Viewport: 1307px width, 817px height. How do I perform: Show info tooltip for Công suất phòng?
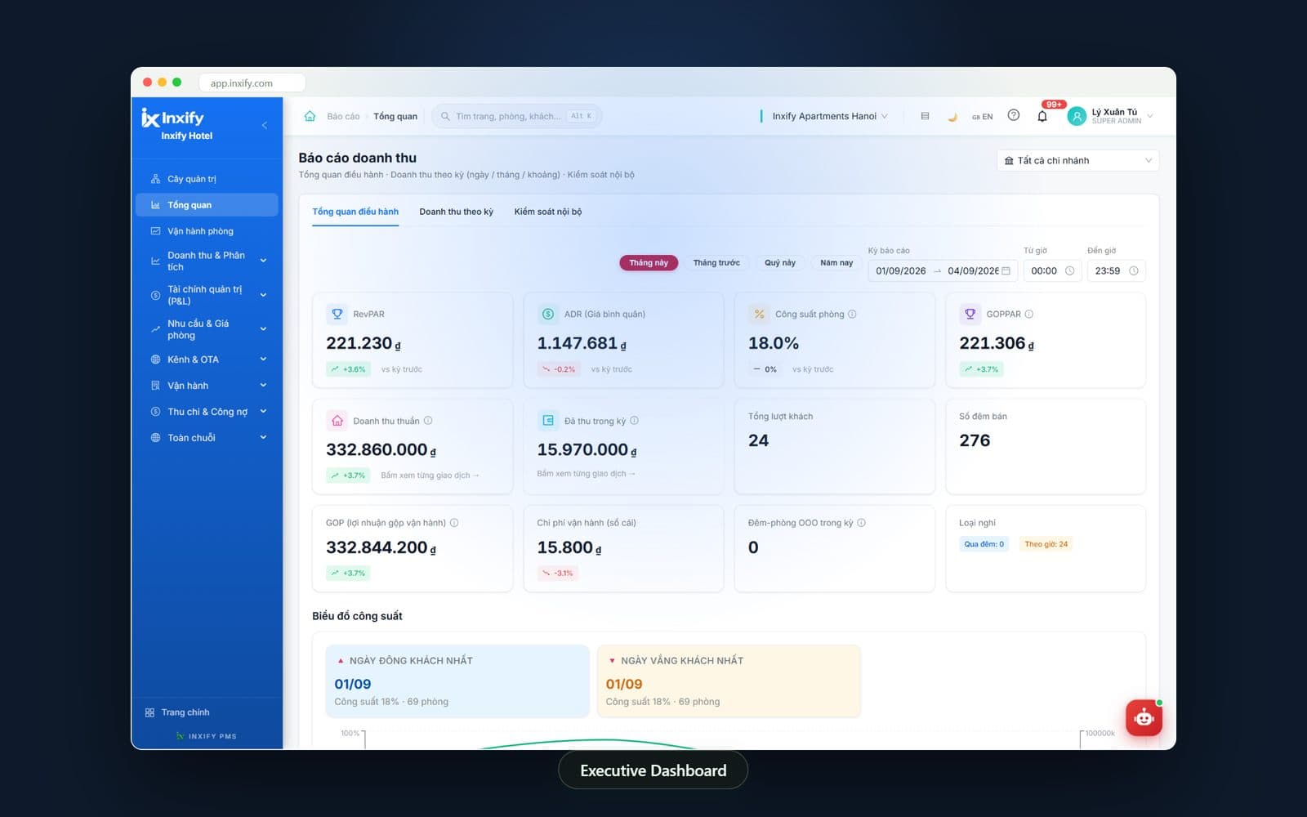point(852,314)
